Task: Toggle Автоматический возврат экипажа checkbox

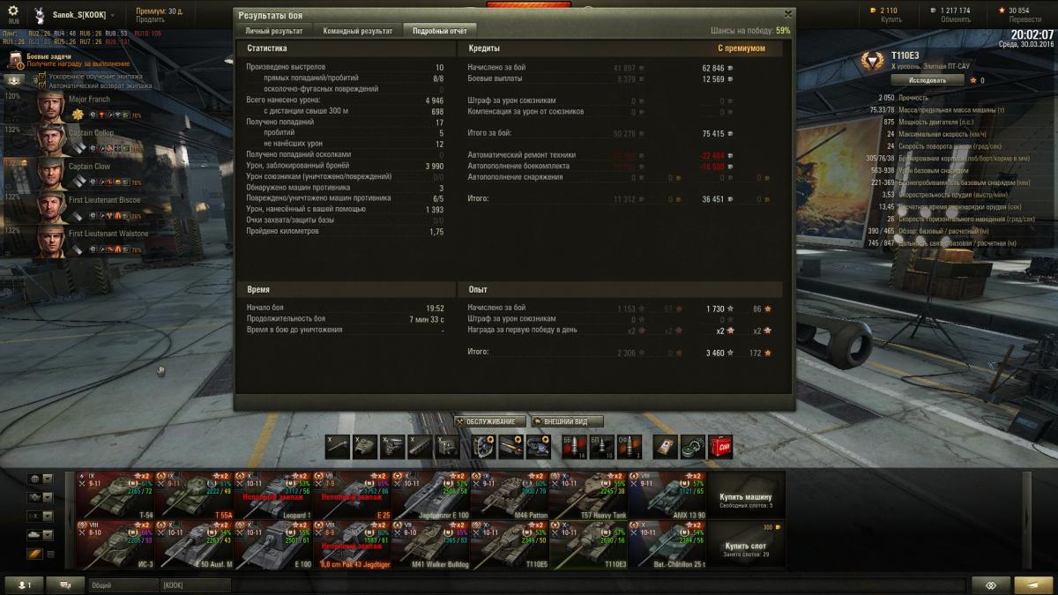Action: 42,86
